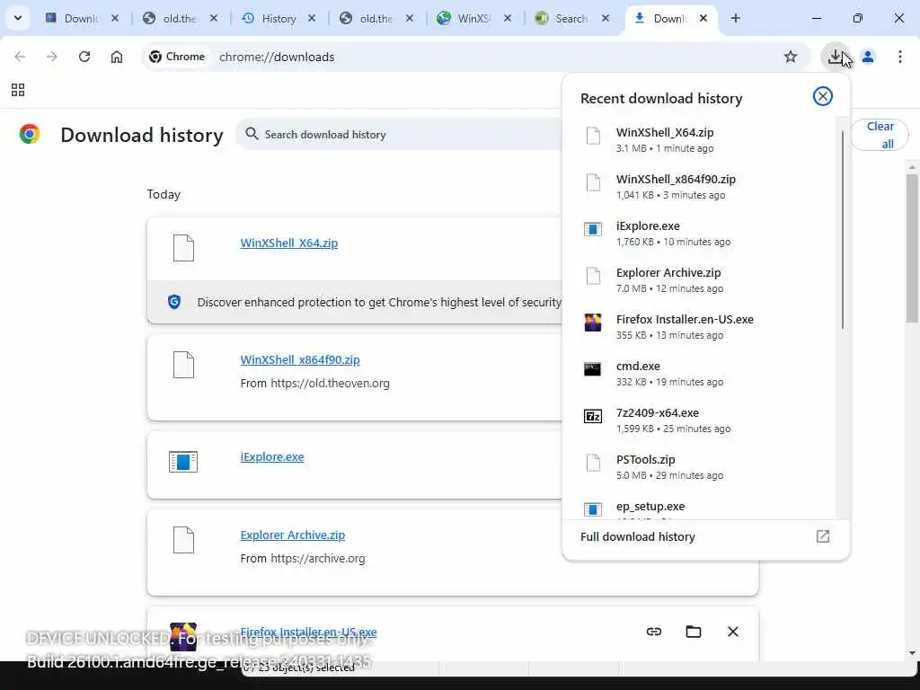The width and height of the screenshot is (920, 690).
Task: Open the WinXShell_X64.zip link on downloads page
Action: (x=288, y=243)
